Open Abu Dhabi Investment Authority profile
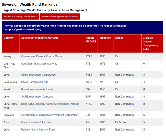Viewport: 166px width, 140px height. (x=39, y=64)
